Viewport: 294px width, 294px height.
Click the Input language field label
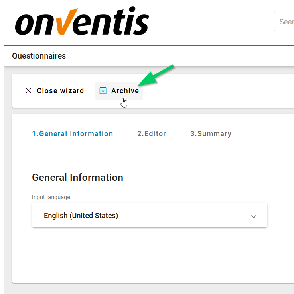[51, 197]
